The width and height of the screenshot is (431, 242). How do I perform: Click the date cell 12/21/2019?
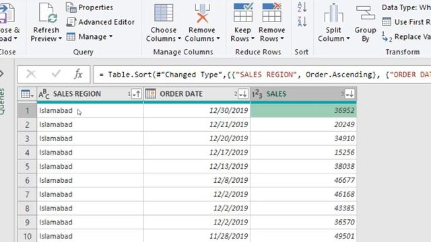197,124
